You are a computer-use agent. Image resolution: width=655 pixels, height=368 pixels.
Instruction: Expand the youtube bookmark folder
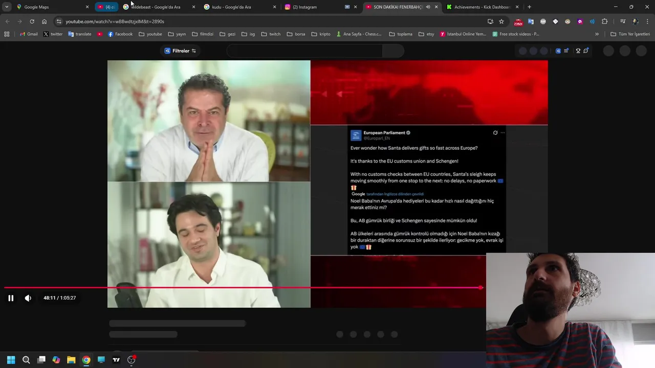[150, 34]
